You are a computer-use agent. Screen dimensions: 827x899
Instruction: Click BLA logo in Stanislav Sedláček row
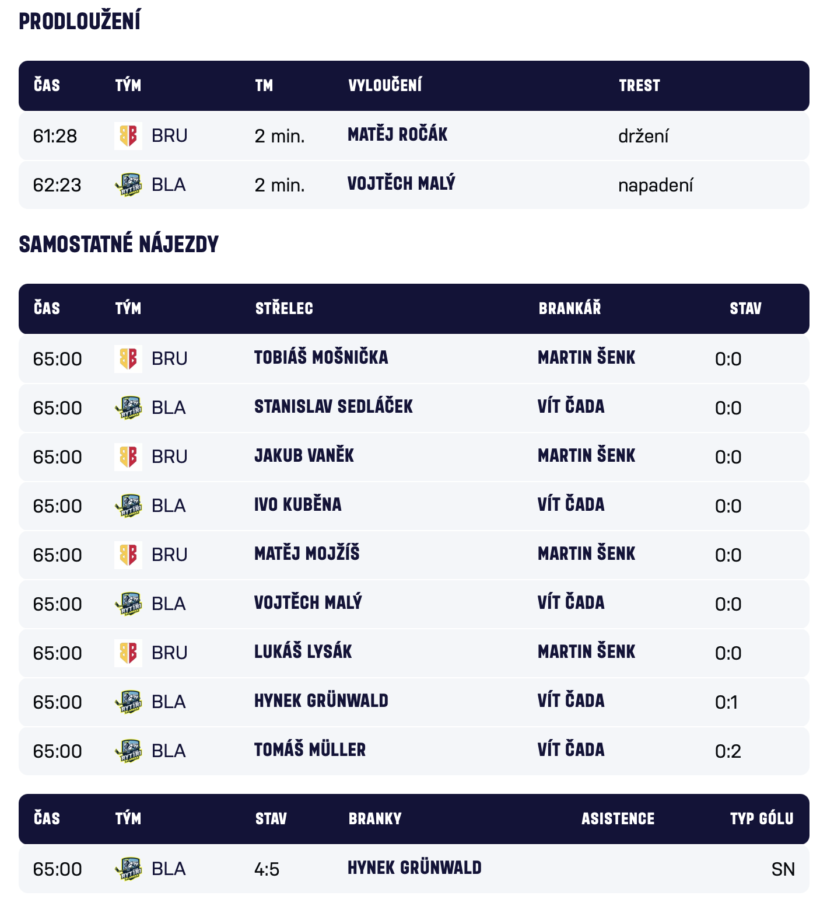pos(128,408)
